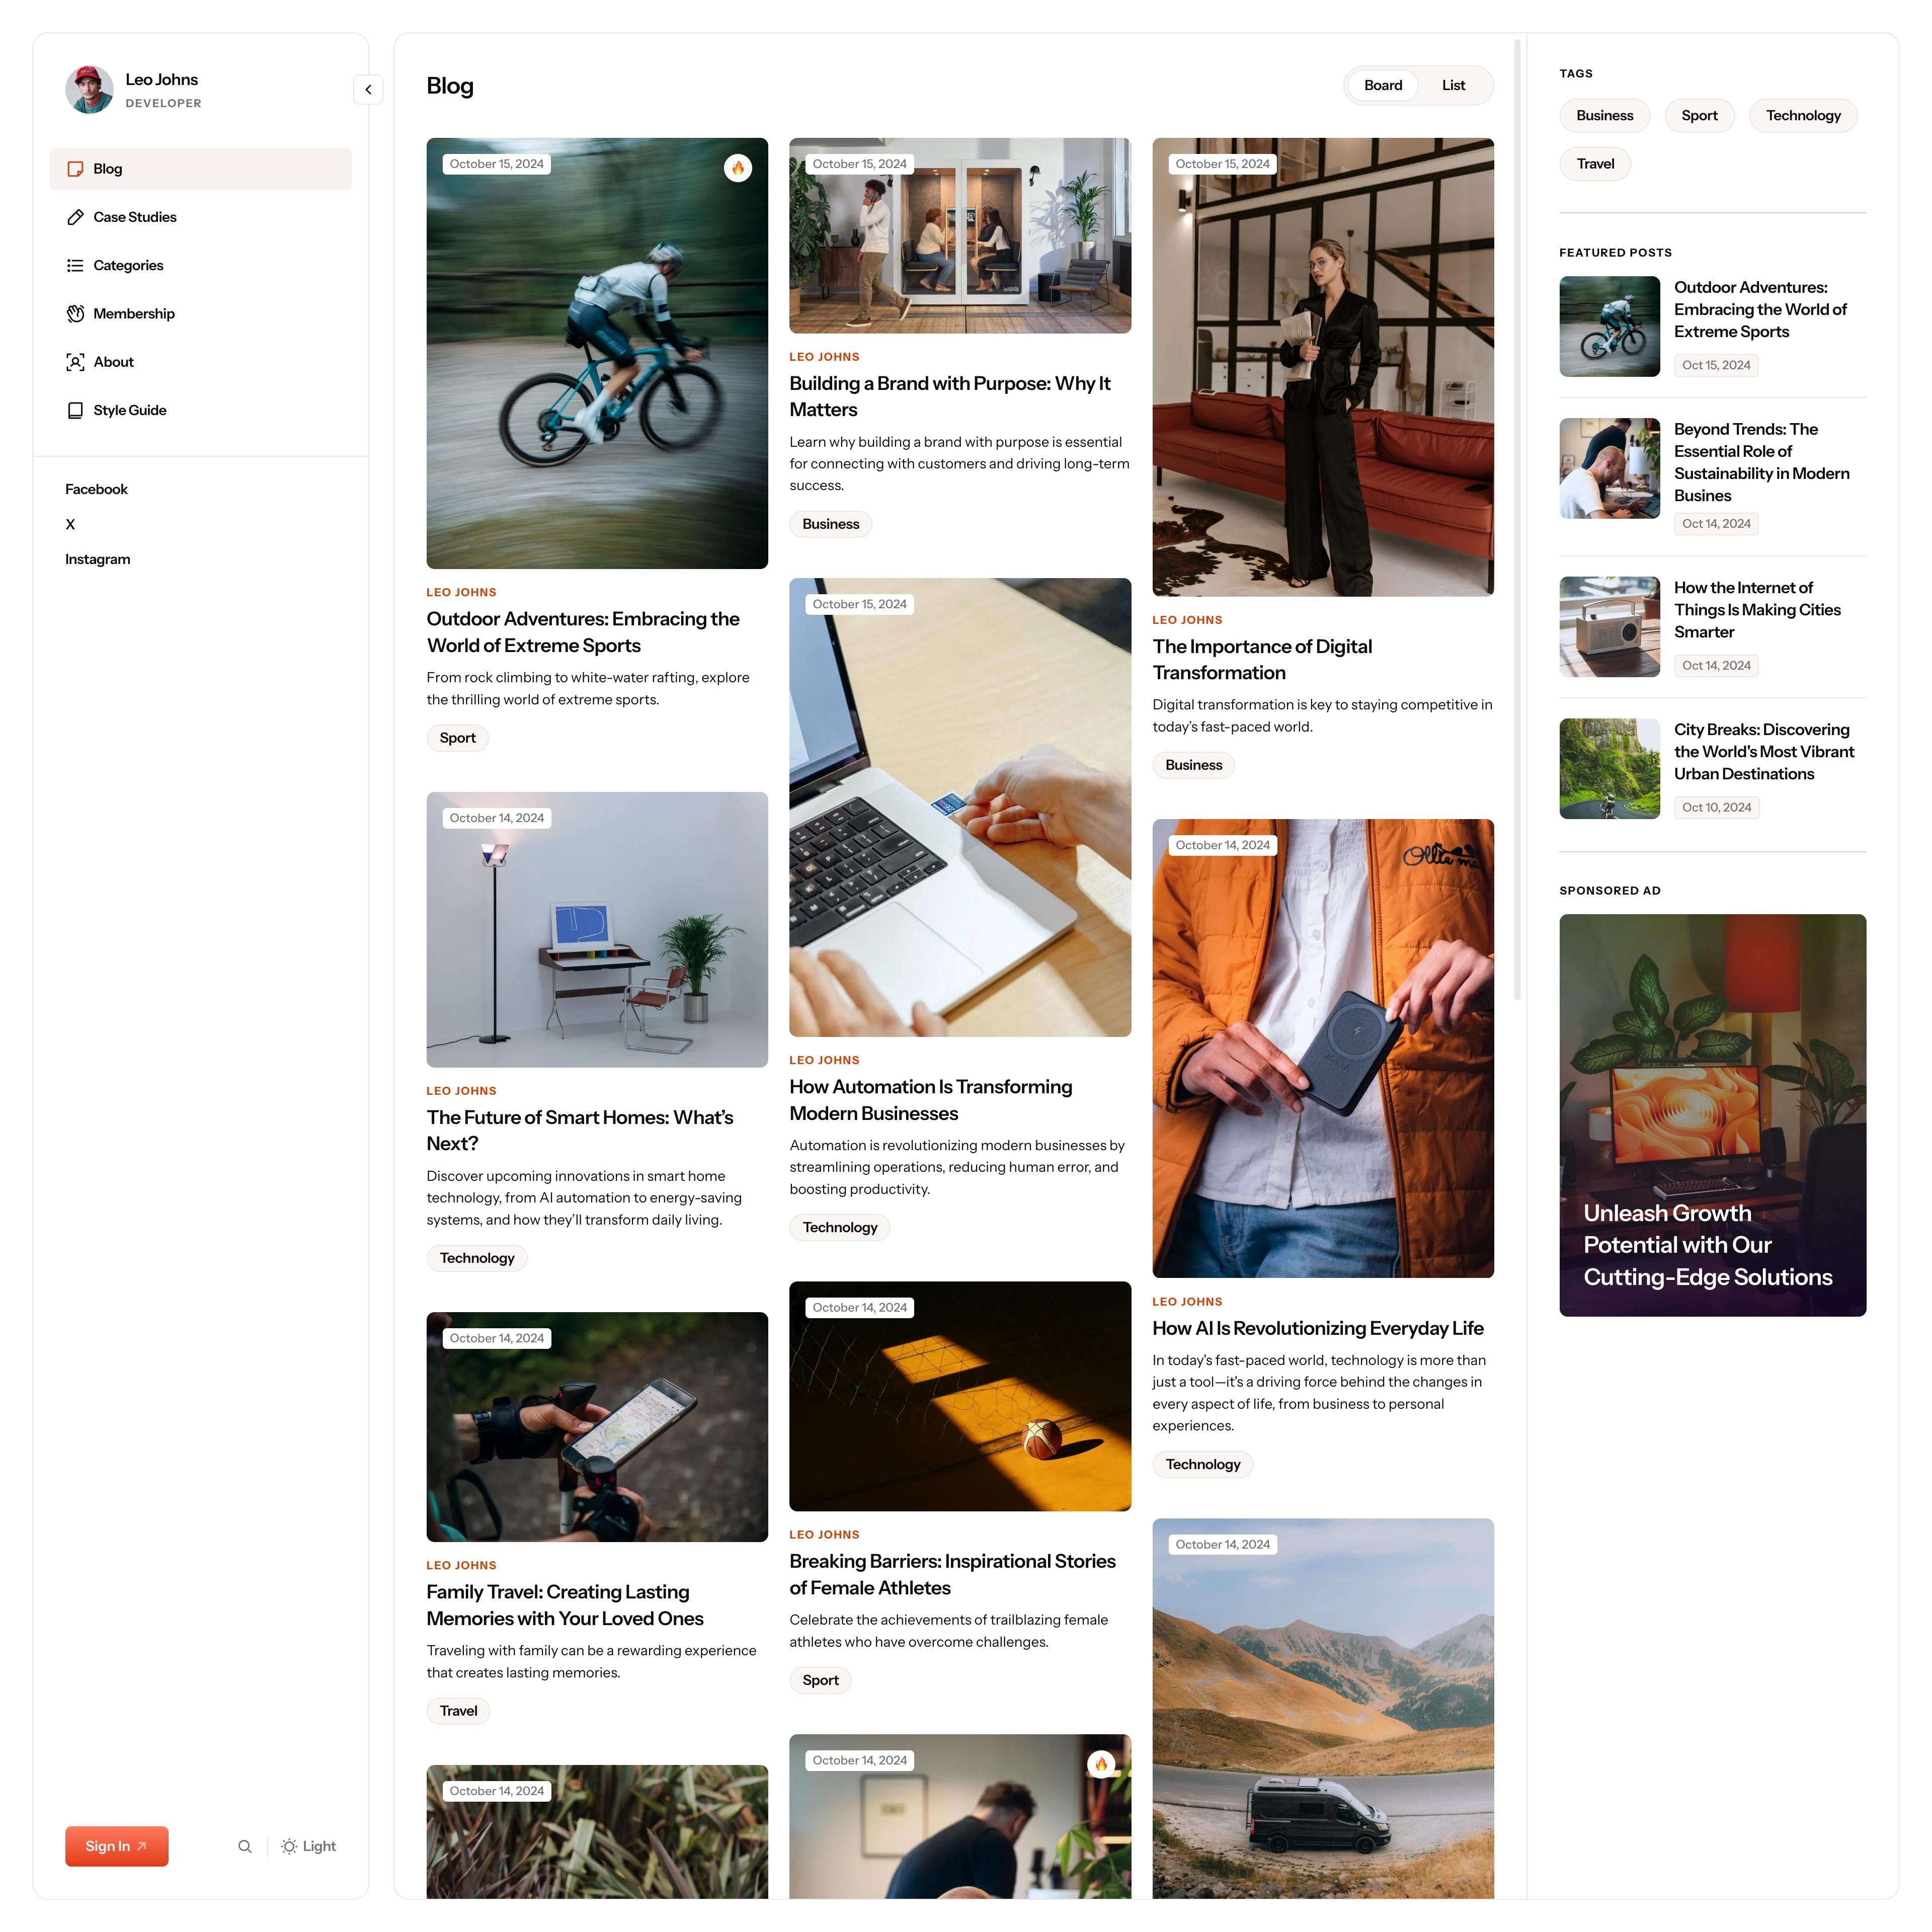
Task: Click the main content vertical scrollbar
Action: (1517, 520)
